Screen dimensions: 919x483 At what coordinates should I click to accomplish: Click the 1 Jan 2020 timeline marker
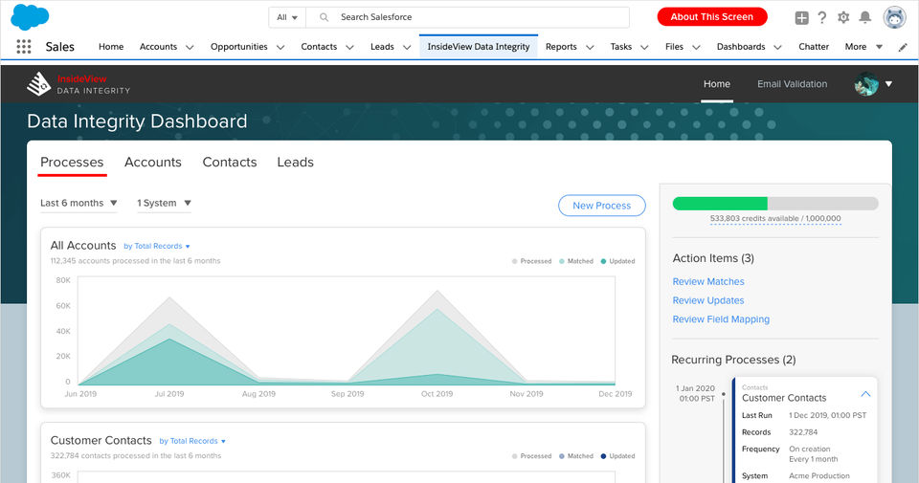tap(724, 394)
